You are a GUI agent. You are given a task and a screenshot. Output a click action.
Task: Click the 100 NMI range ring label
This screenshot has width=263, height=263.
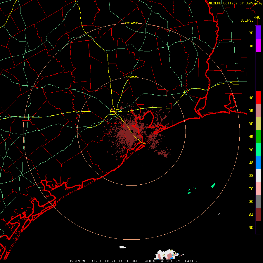pos(131,23)
